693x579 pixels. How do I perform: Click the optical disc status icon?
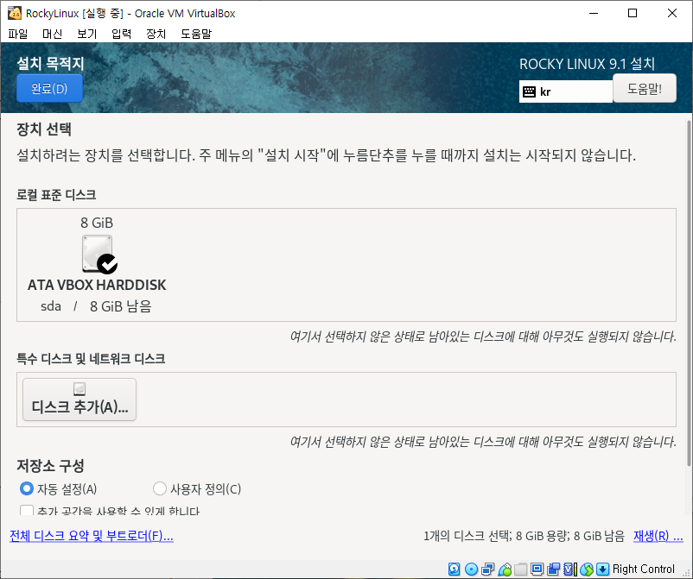471,570
